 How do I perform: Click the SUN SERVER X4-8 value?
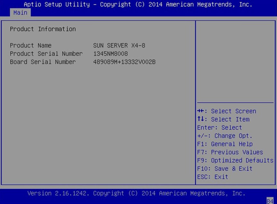tap(119, 45)
